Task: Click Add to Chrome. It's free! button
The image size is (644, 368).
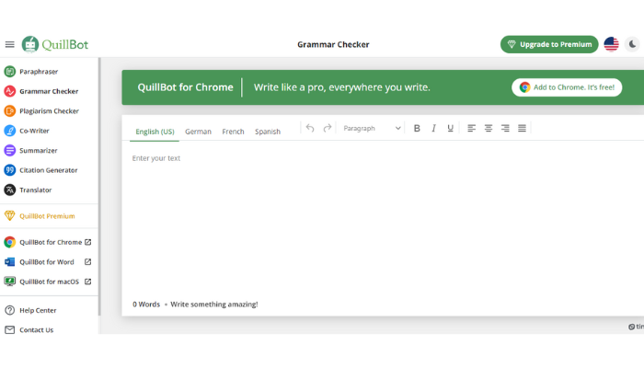Action: point(567,87)
